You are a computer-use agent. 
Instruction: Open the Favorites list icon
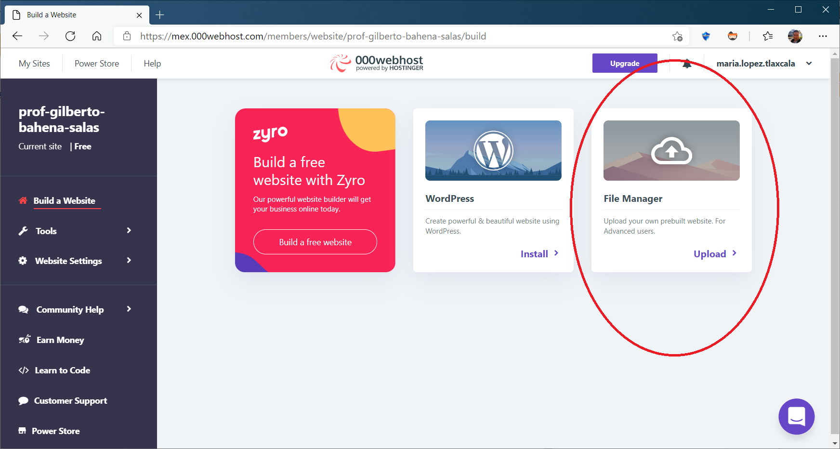pyautogui.click(x=768, y=36)
